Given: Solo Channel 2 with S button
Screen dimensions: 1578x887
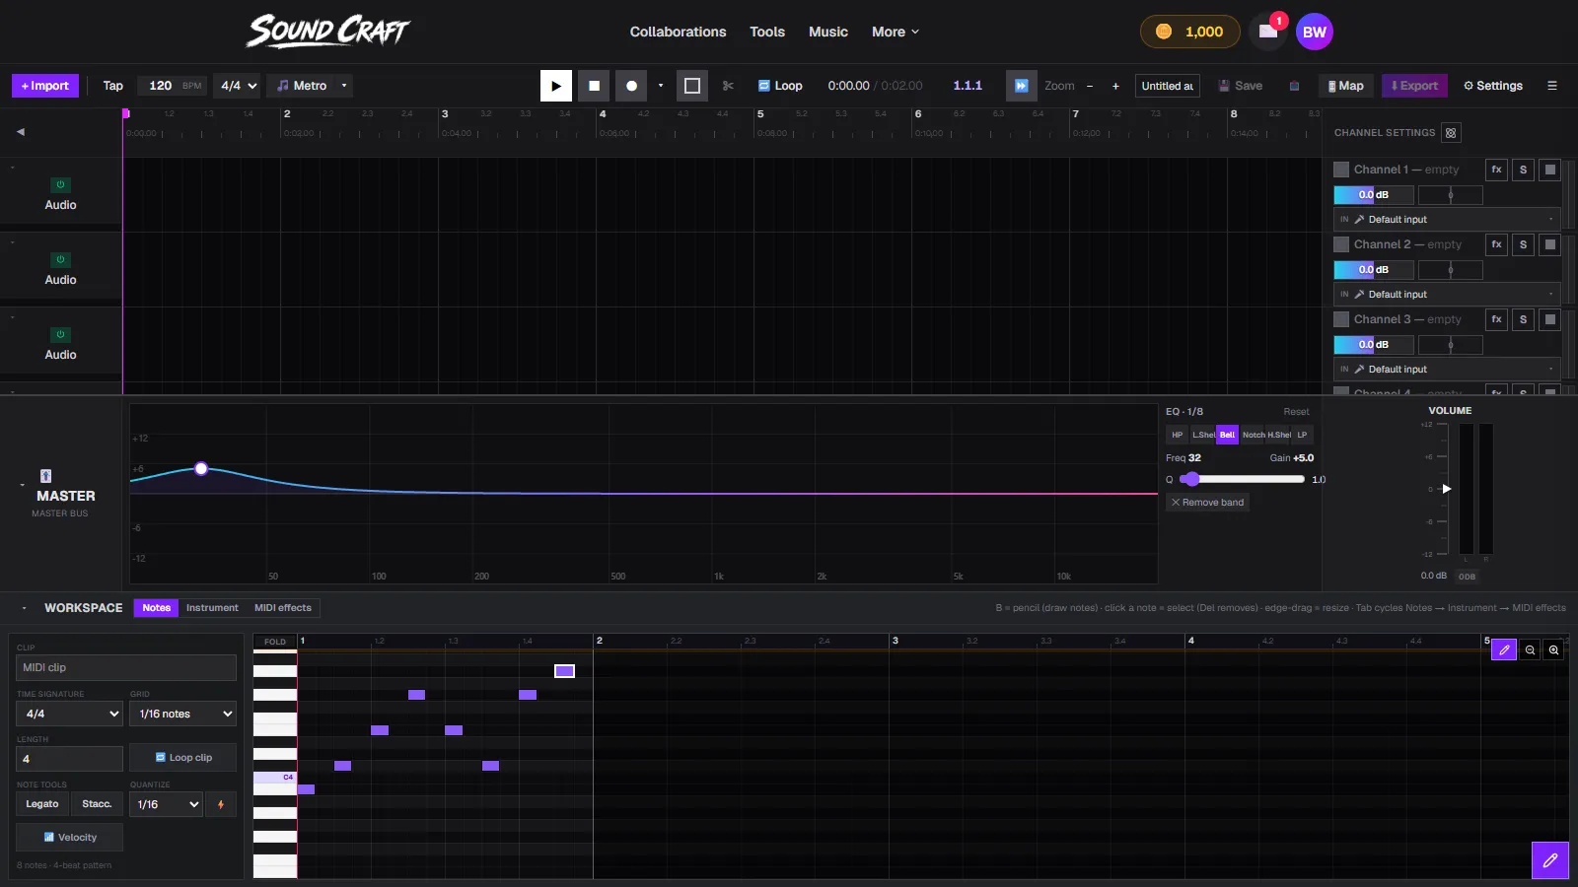Looking at the screenshot, I should coord(1524,244).
